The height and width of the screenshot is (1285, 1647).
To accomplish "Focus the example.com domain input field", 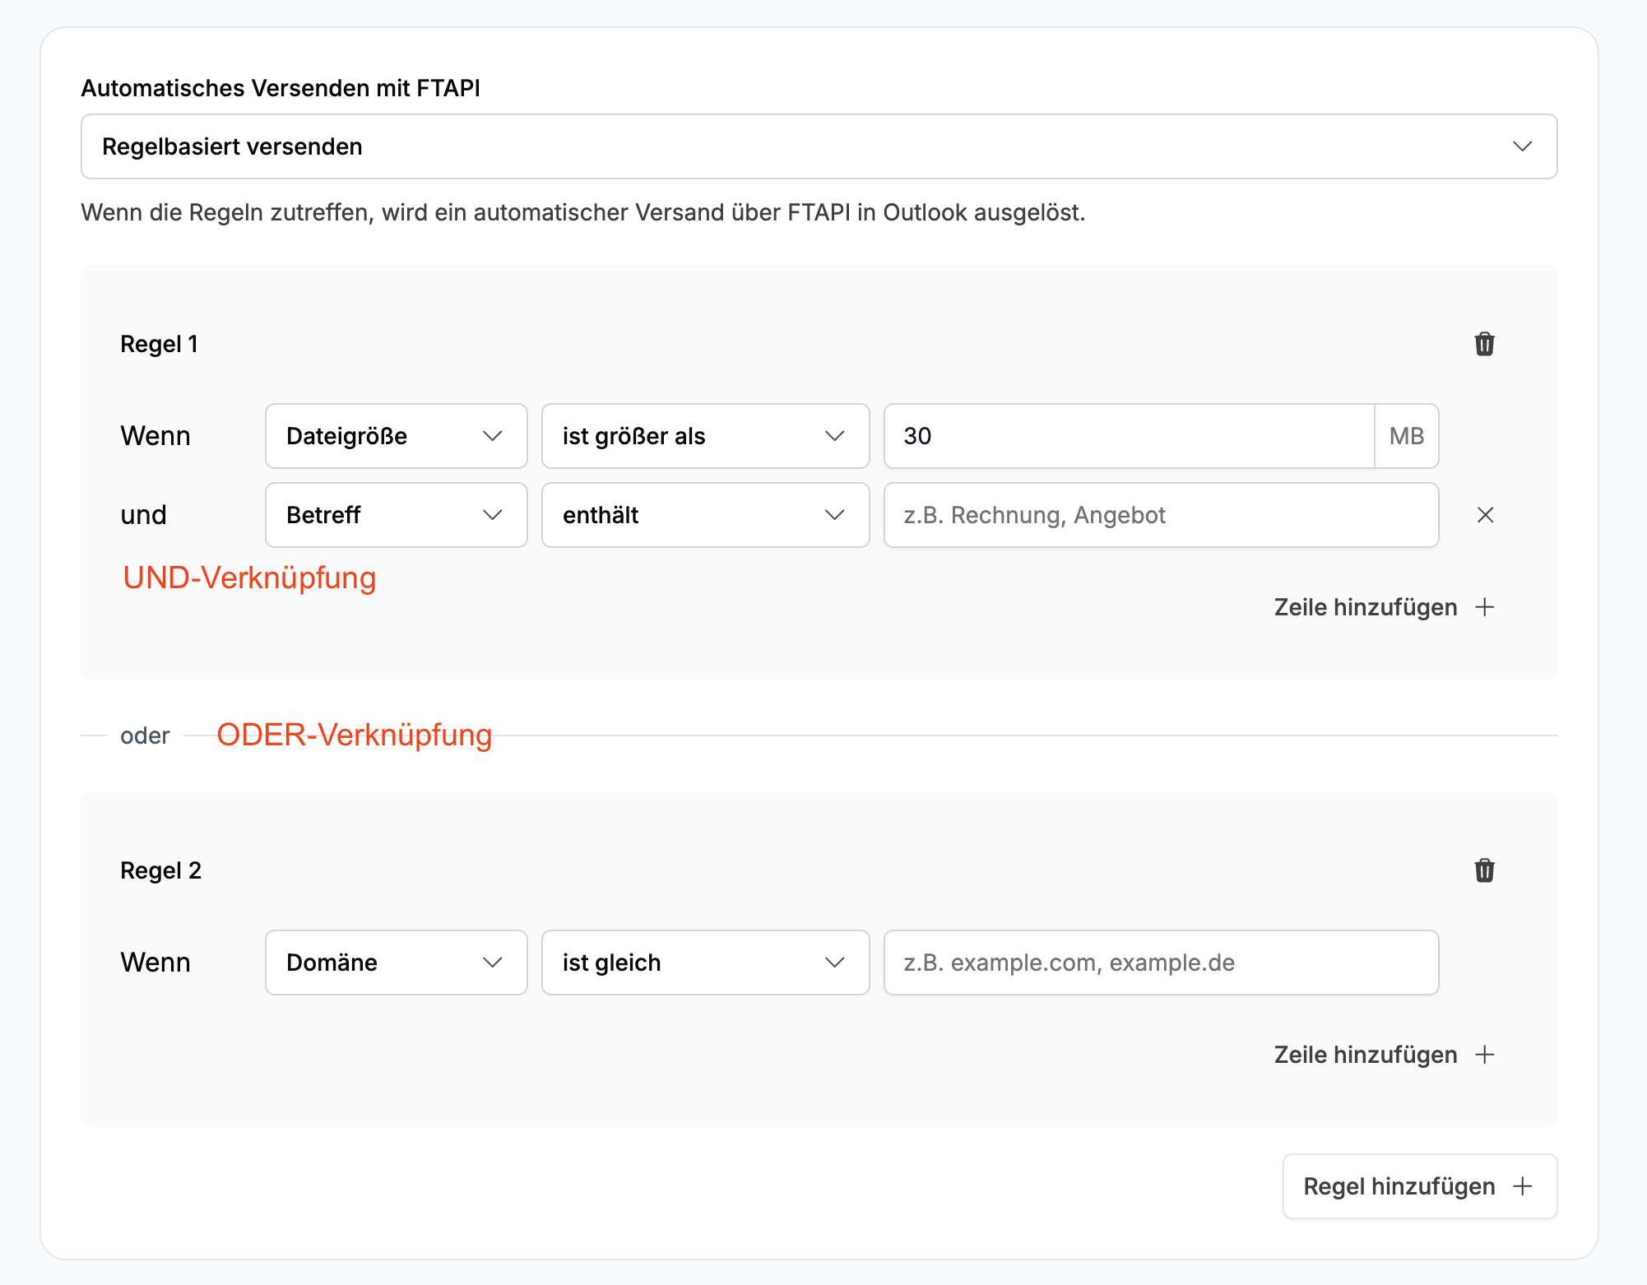I will coord(1160,963).
